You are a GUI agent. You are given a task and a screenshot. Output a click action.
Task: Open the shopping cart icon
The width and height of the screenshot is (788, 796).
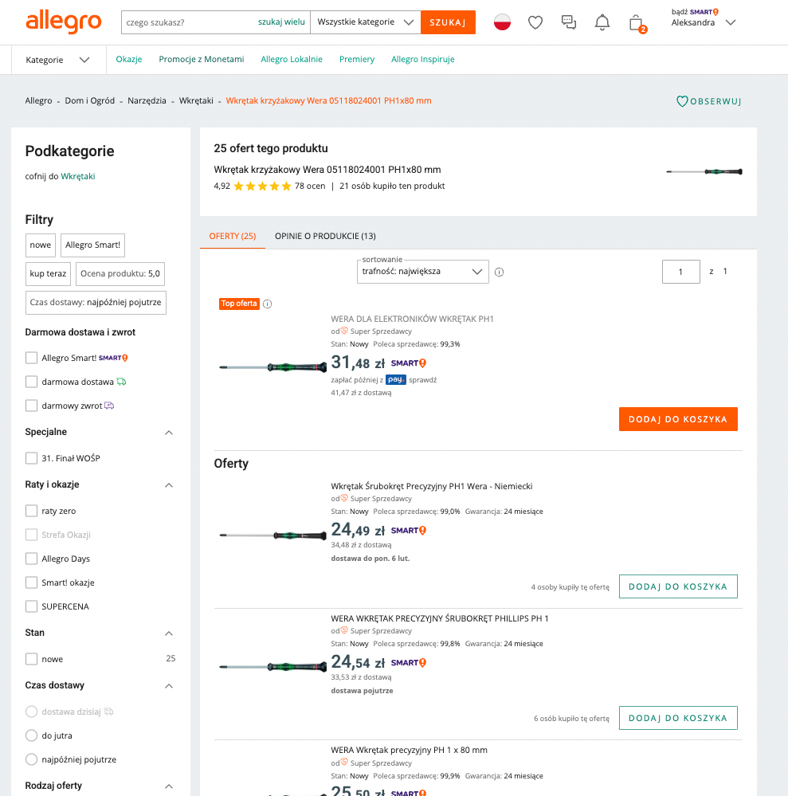(x=637, y=23)
